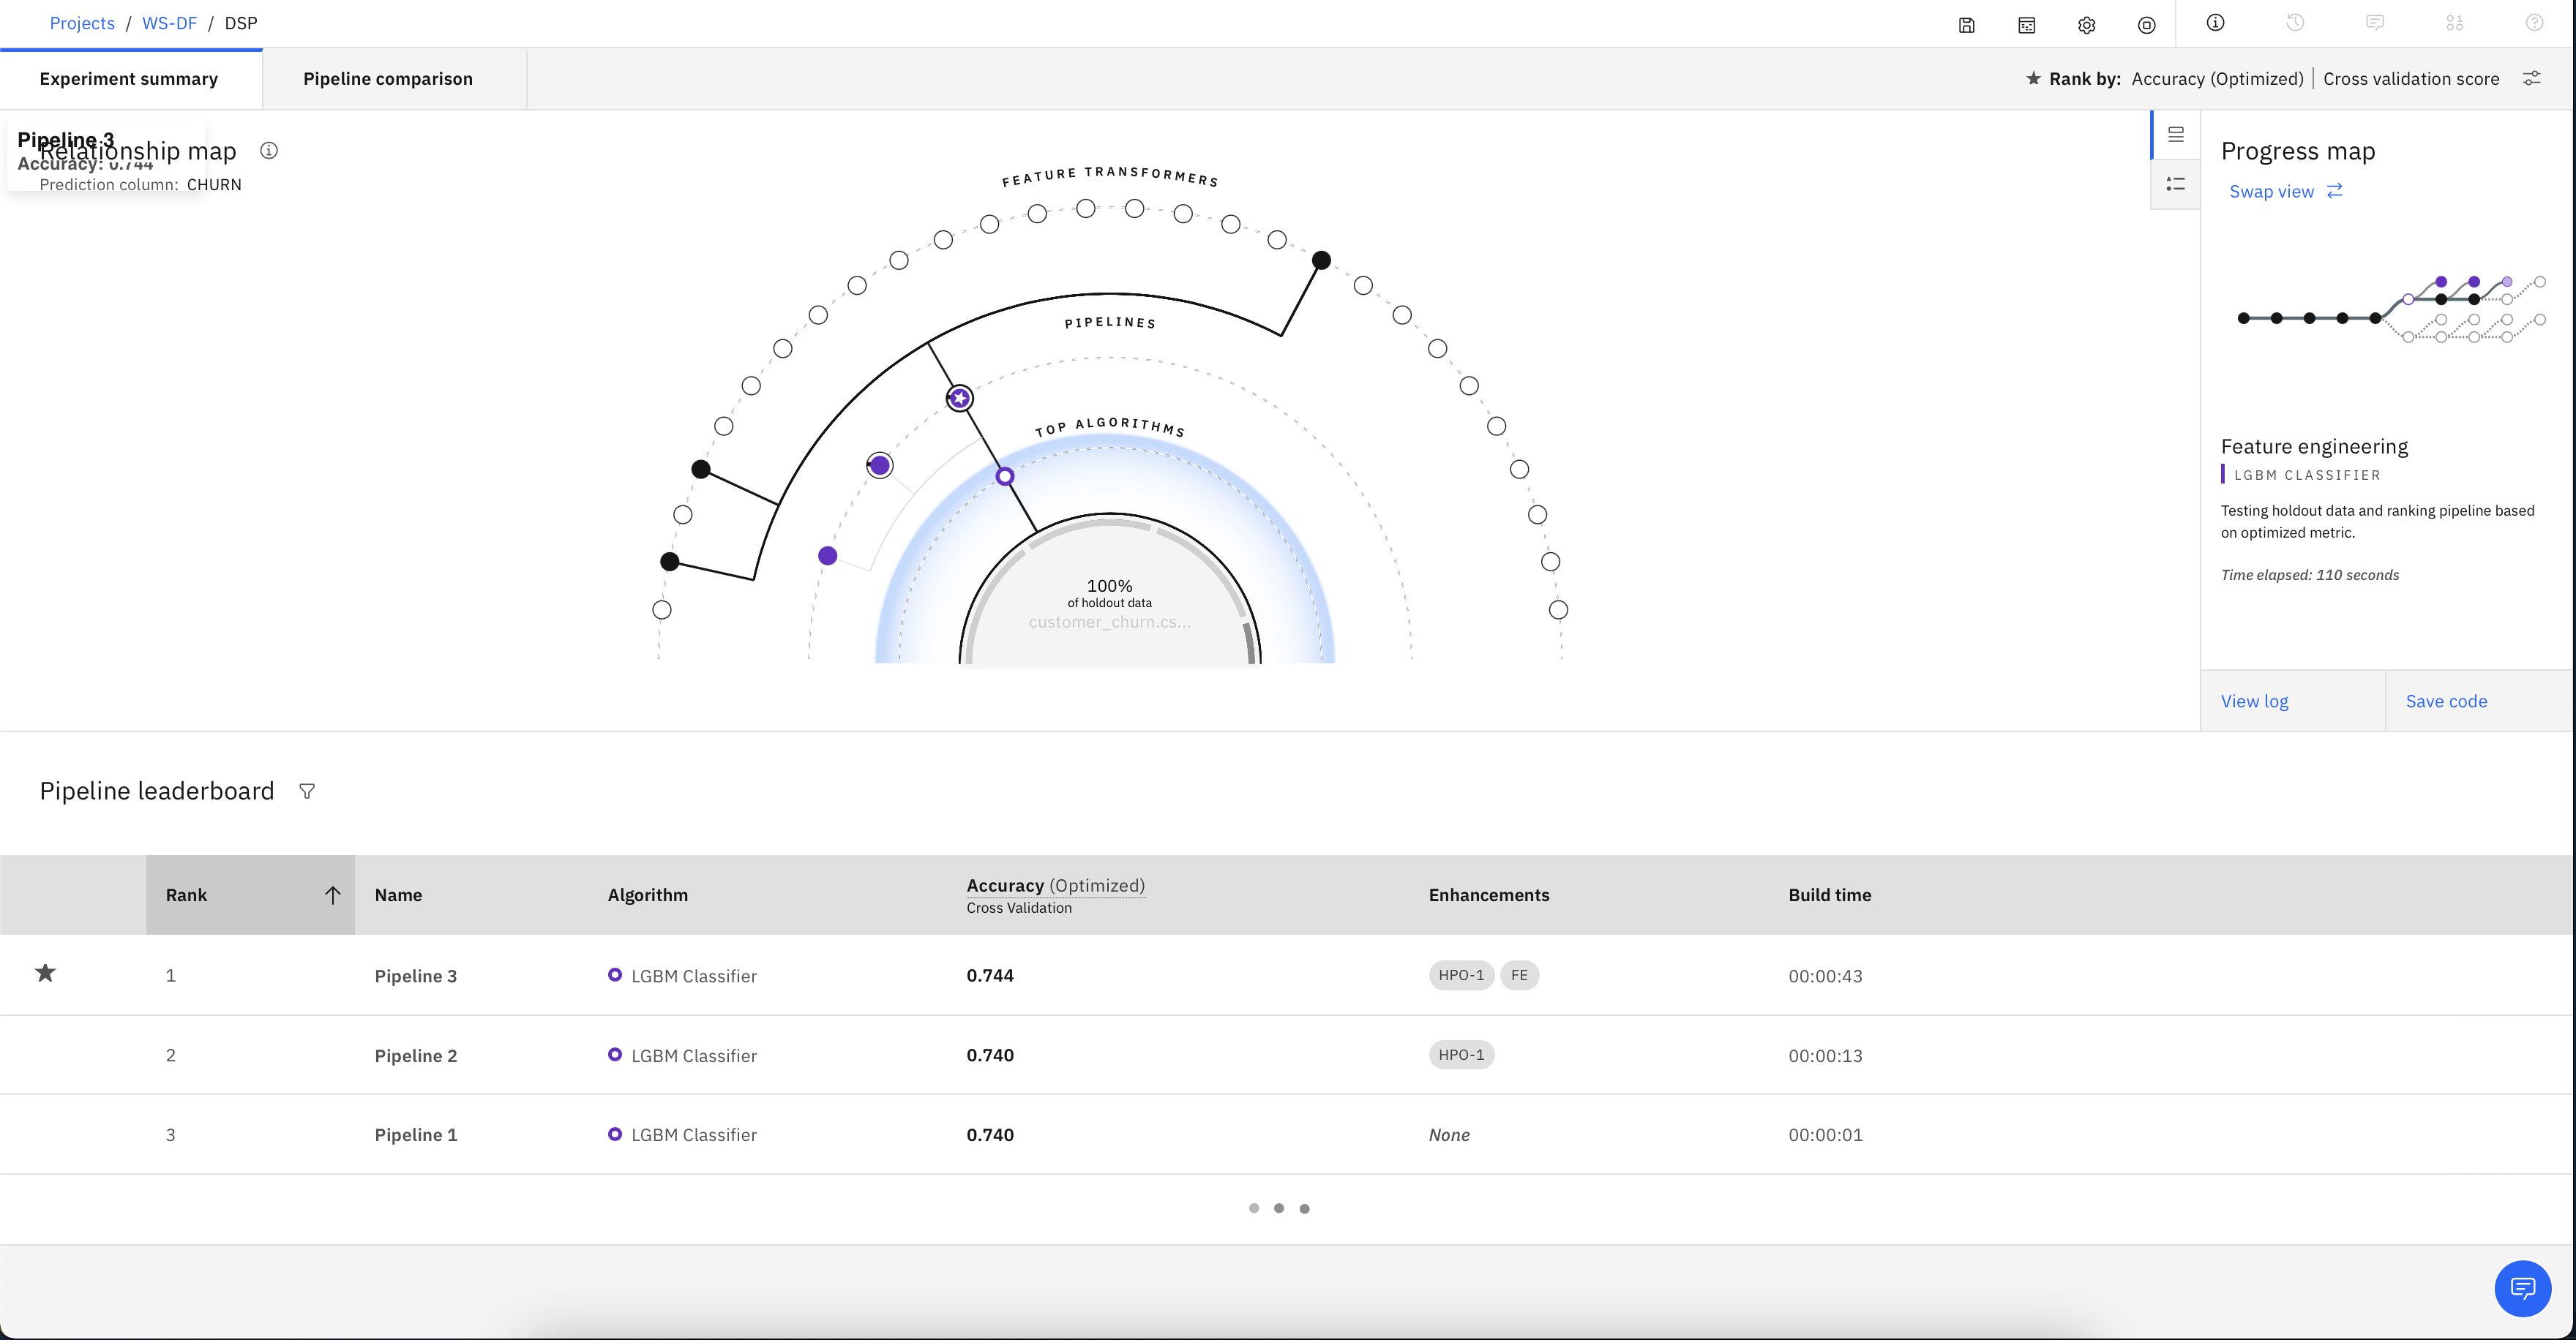Click build time 00:00:43
The width and height of the screenshot is (2576, 1340).
[x=1825, y=976]
